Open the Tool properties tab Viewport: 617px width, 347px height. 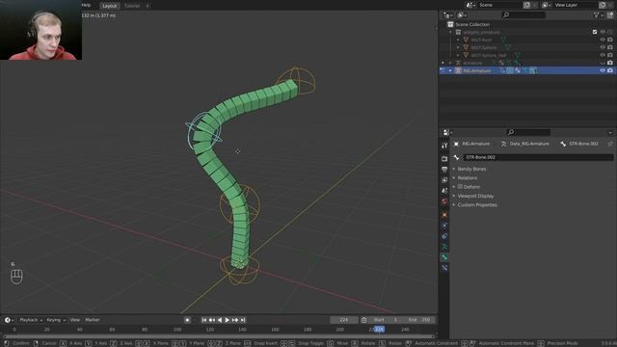point(444,146)
